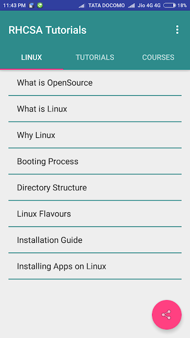
Task: Open the Booting Process lesson
Action: coord(95,162)
